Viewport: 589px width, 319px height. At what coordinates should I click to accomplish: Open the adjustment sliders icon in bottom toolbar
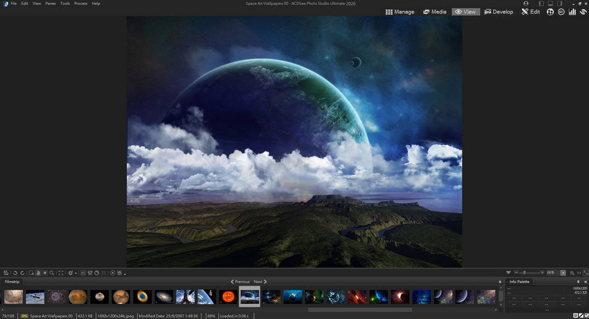(90, 273)
